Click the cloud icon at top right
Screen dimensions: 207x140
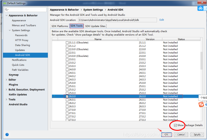[x=200, y=8]
